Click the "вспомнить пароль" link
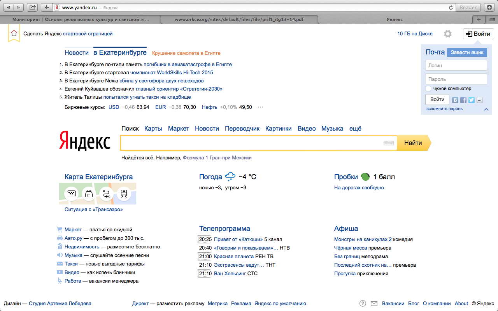The height and width of the screenshot is (311, 498). tap(444, 109)
